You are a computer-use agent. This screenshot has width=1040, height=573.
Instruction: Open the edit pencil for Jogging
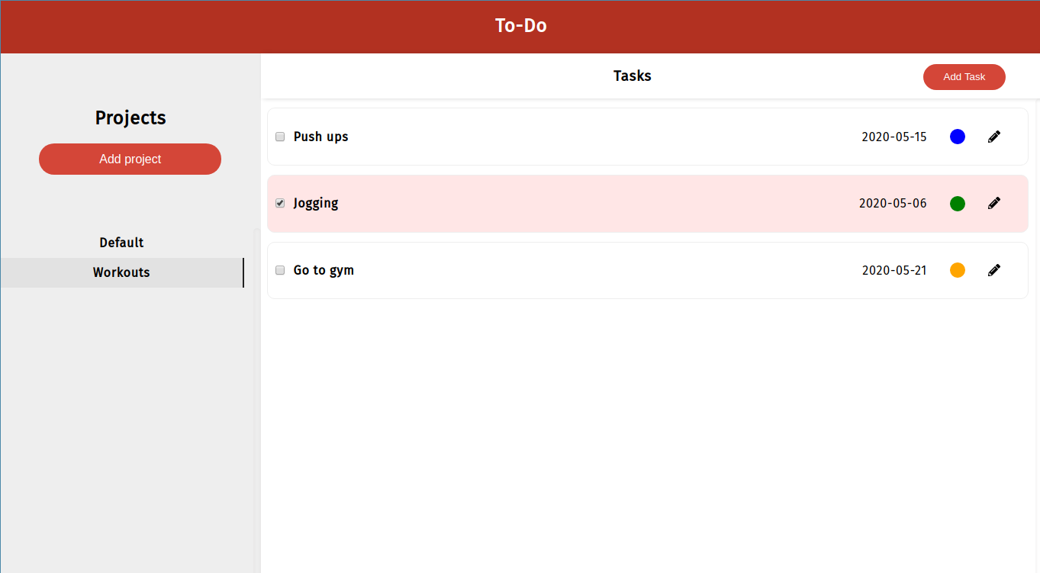click(993, 202)
